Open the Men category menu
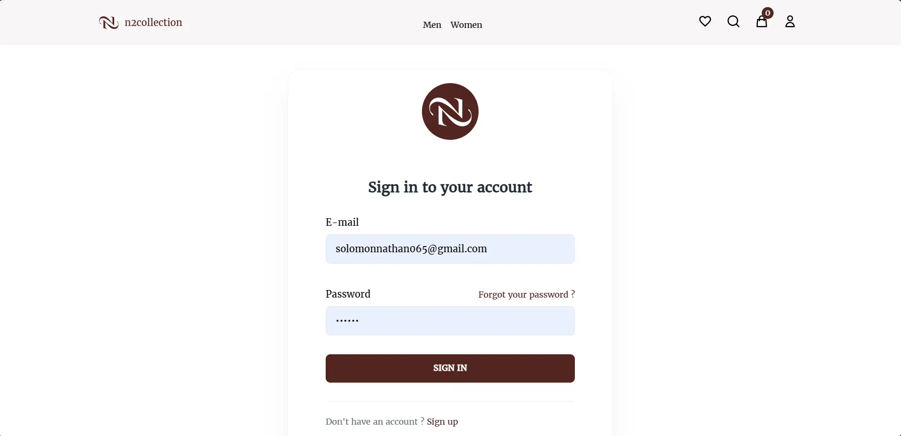The image size is (901, 436). pyautogui.click(x=432, y=25)
